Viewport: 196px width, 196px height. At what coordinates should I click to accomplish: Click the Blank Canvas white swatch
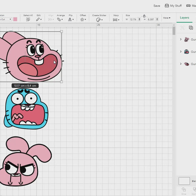[x=184, y=181]
